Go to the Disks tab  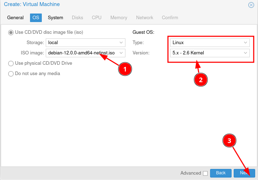coord(77,17)
